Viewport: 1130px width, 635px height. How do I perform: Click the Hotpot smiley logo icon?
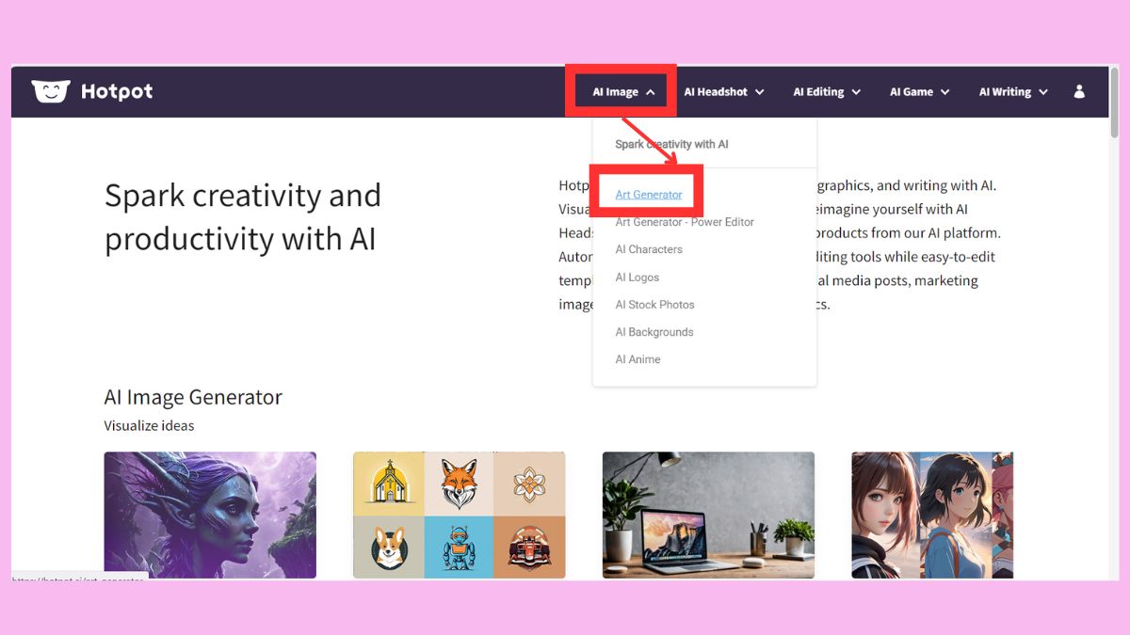click(51, 91)
